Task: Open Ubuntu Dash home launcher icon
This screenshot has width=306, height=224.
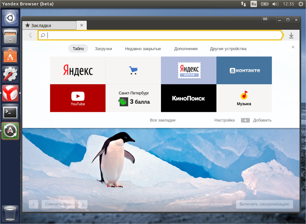Action: (10, 18)
